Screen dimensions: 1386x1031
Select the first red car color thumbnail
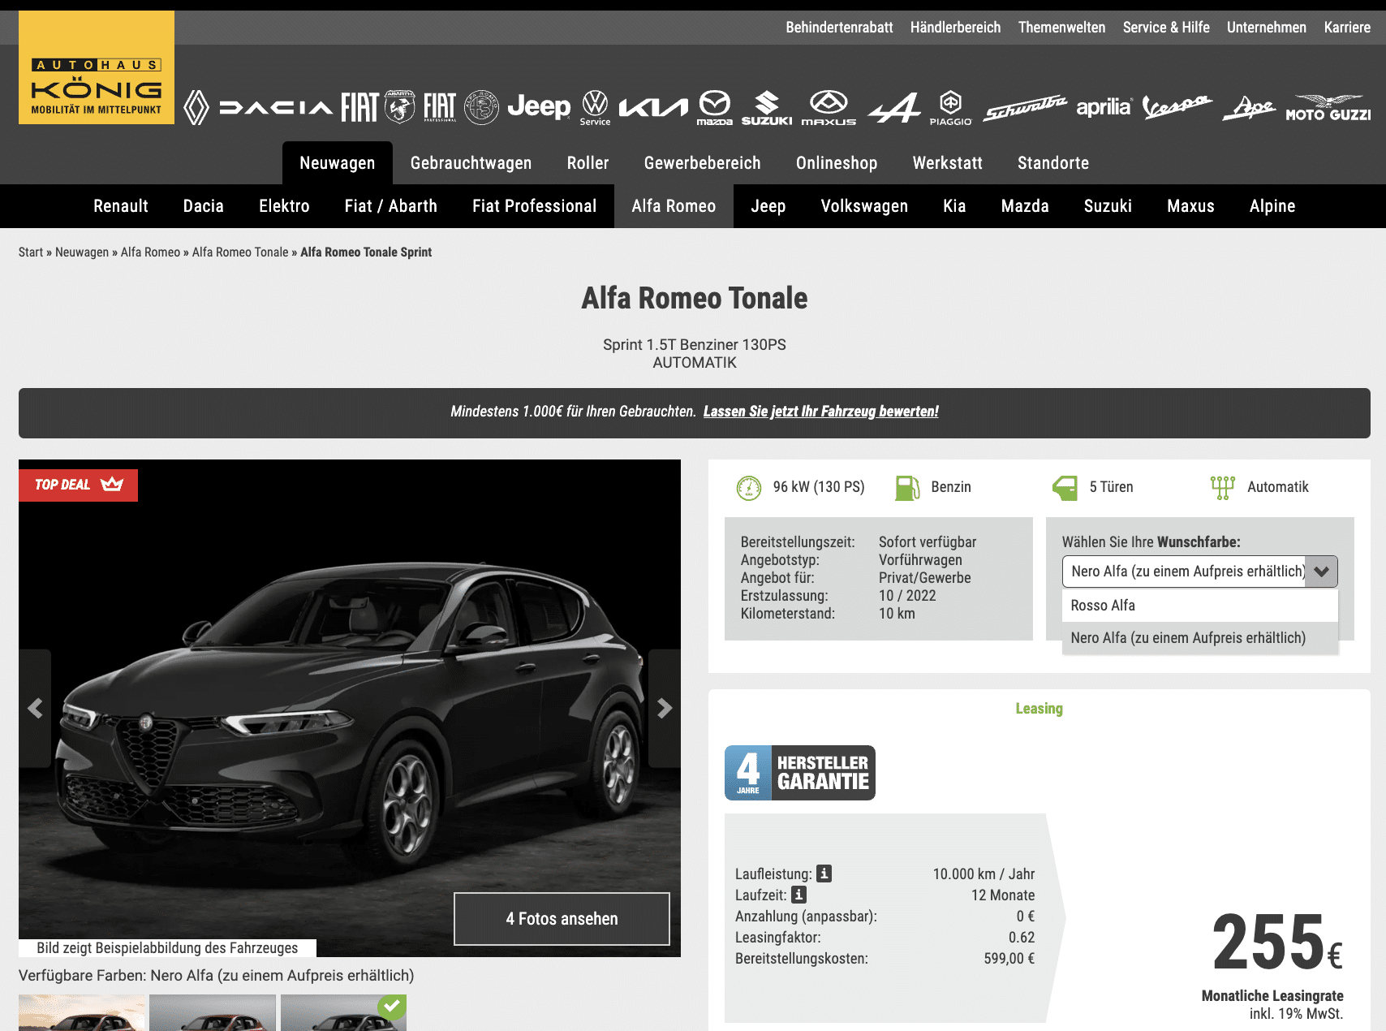tap(82, 1012)
